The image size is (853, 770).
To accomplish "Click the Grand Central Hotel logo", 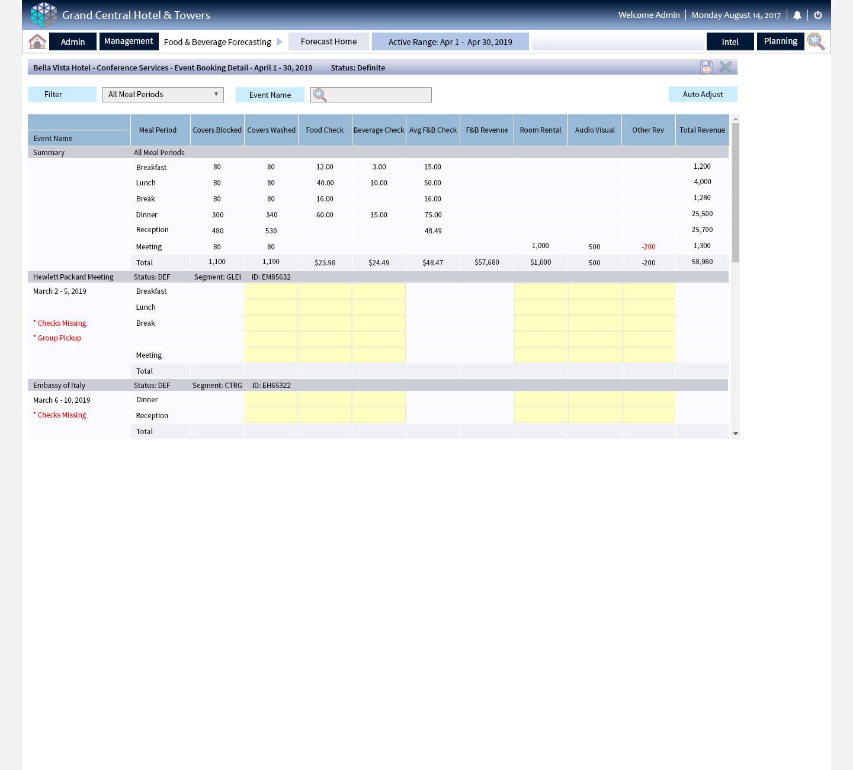I will 44,15.
